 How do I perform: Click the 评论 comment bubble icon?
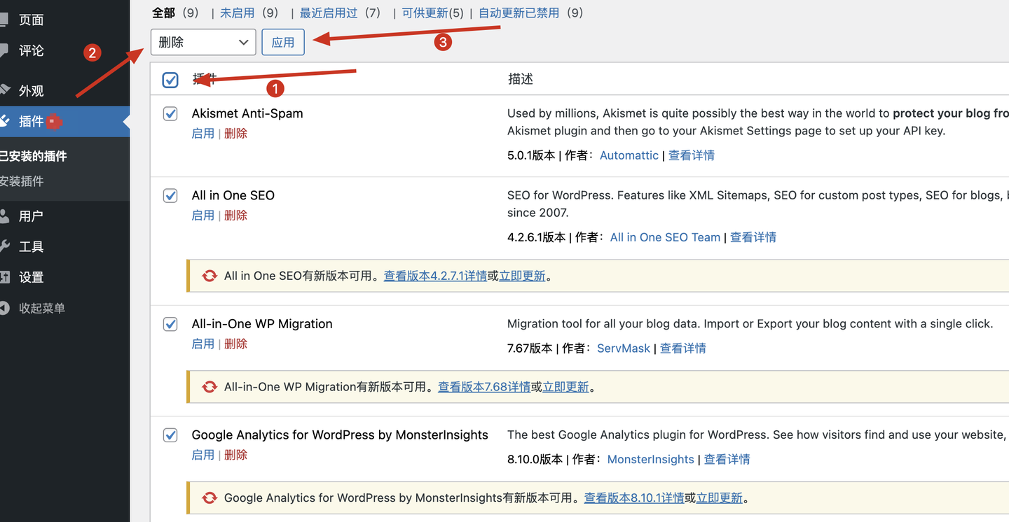click(x=4, y=50)
